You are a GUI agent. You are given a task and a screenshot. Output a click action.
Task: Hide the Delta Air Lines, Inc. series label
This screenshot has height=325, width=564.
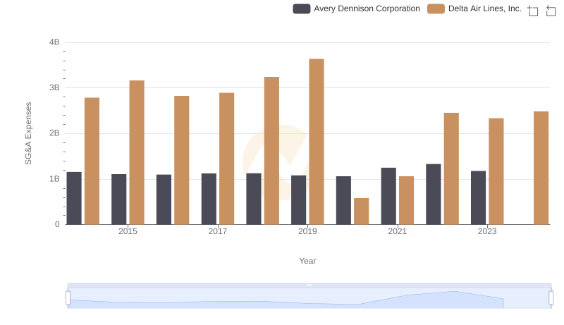pyautogui.click(x=485, y=8)
